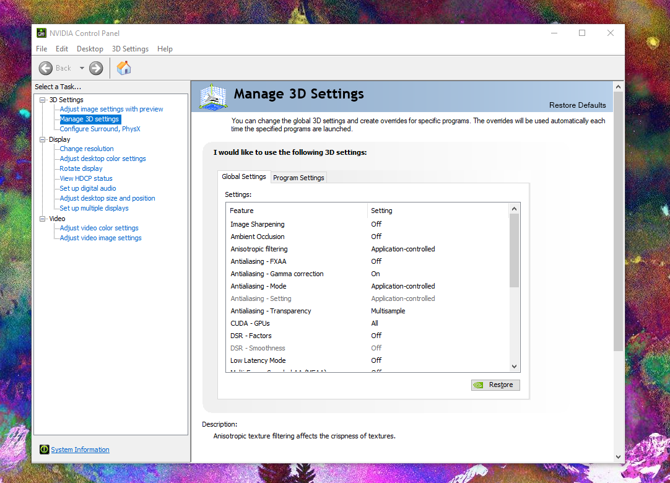Screen dimensions: 670x483
Task: Select the Global Settings tab
Action: tap(244, 176)
